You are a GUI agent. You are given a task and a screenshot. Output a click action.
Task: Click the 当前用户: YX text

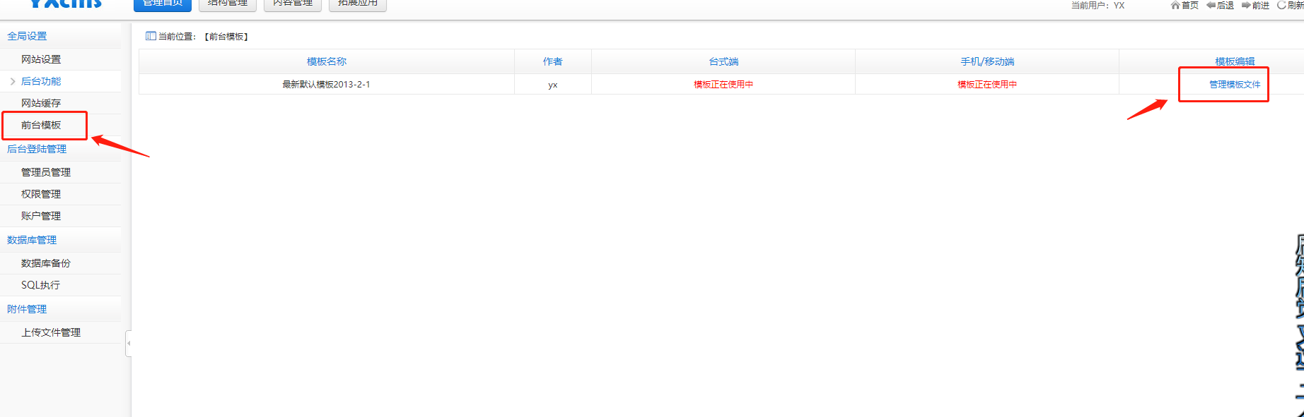click(1098, 5)
